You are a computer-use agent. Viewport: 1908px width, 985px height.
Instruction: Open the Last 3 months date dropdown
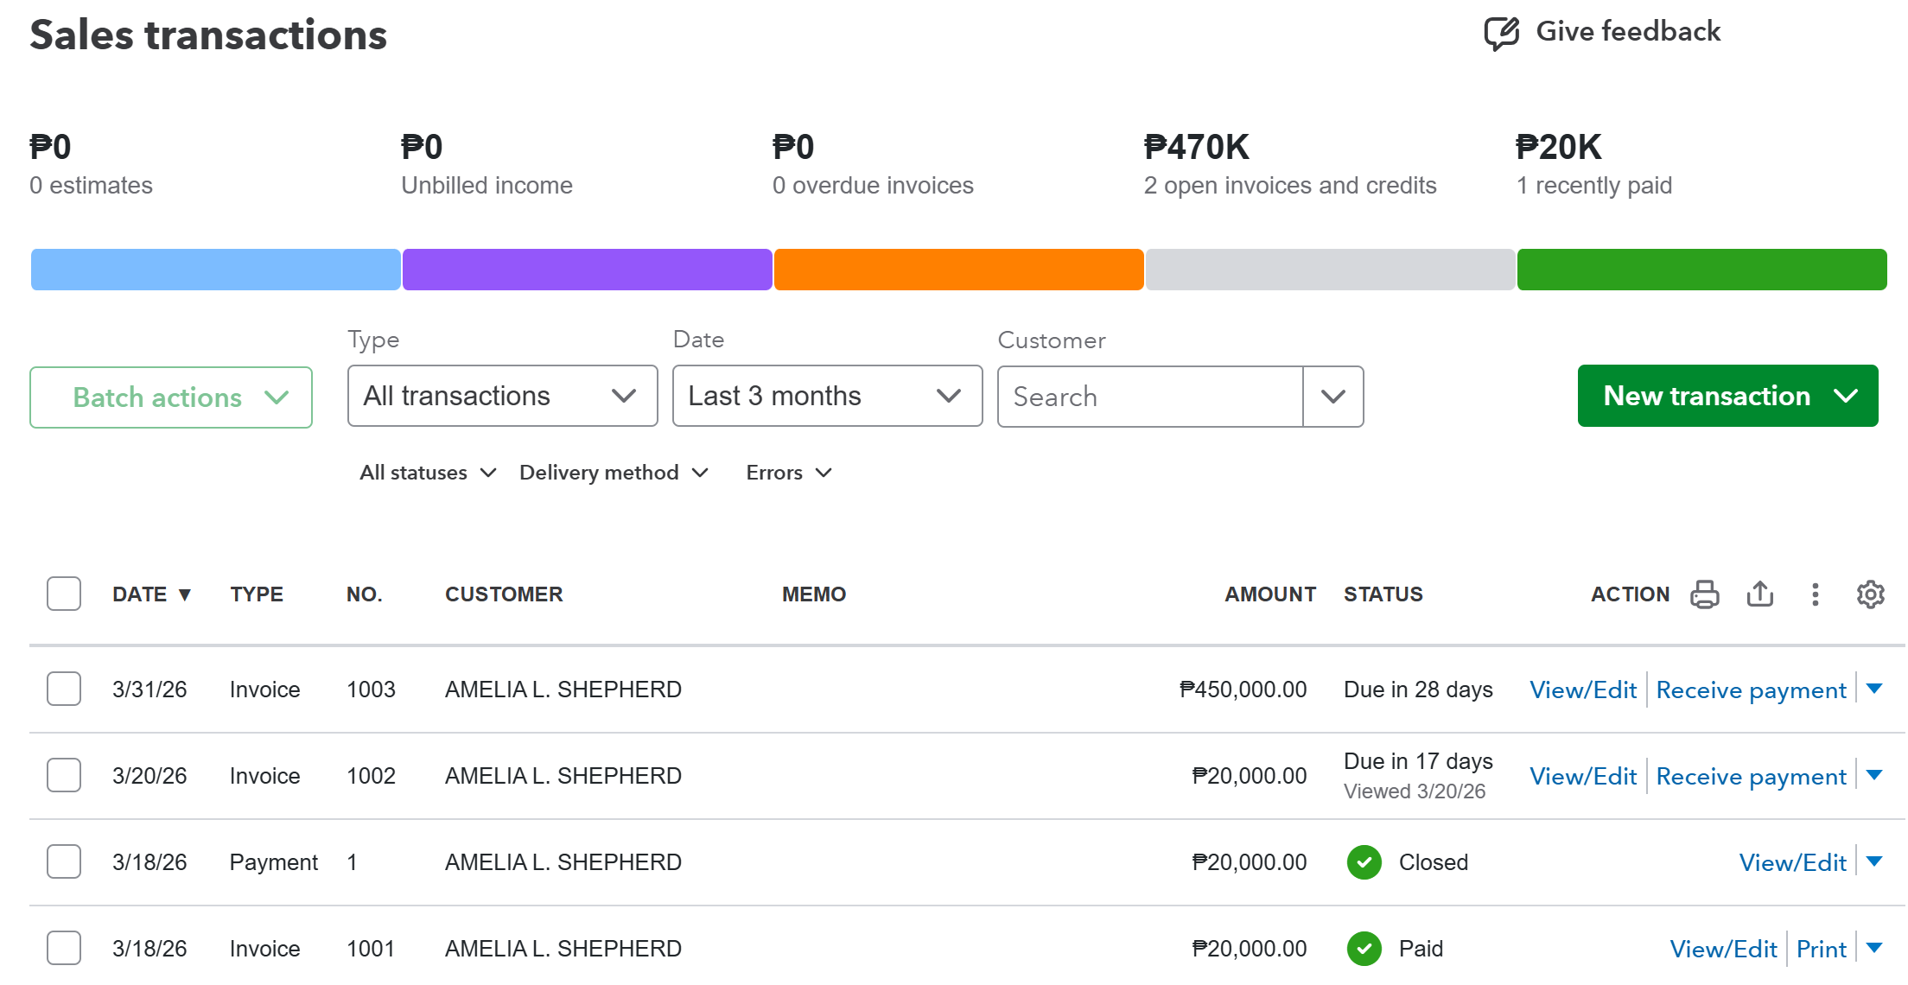tap(827, 397)
